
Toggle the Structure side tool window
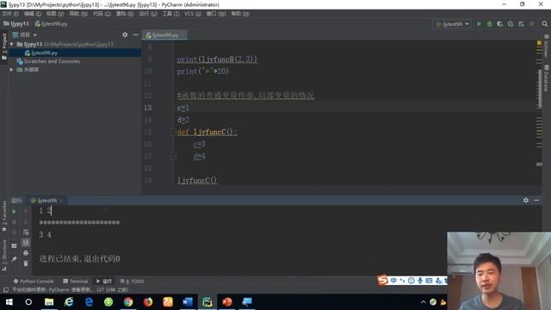click(4, 255)
